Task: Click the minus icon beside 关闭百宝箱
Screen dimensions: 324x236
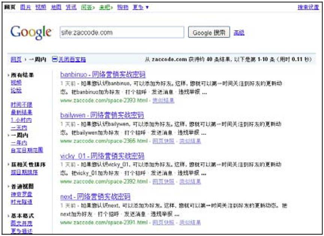Action: pos(55,59)
